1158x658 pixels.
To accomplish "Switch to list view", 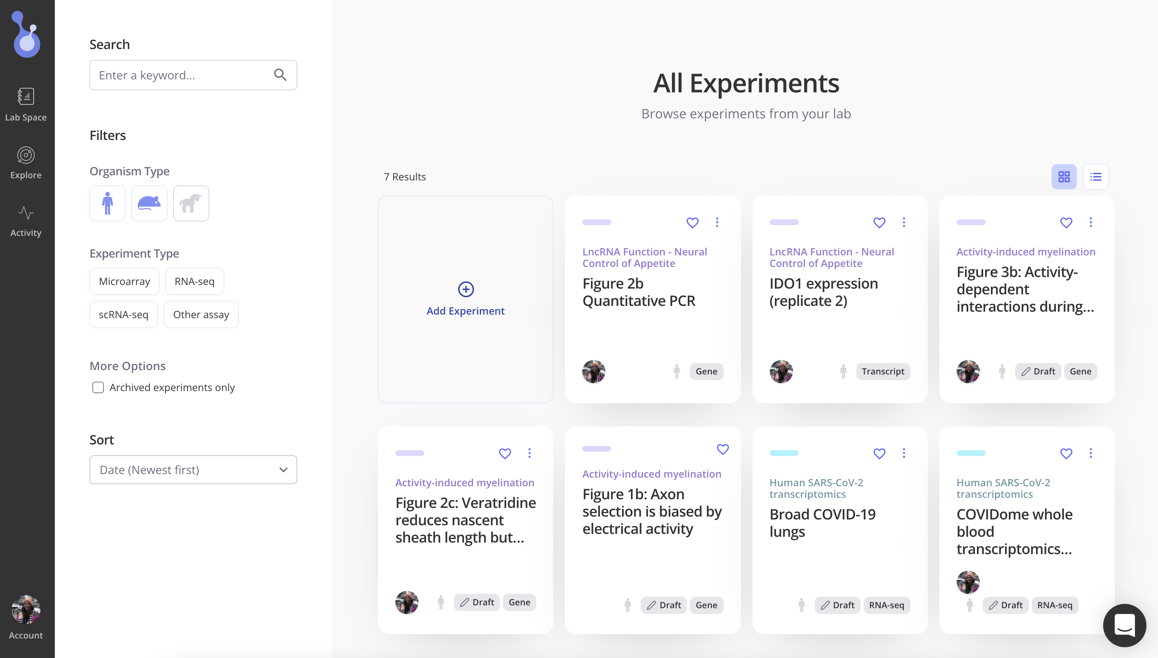I will click(1096, 177).
